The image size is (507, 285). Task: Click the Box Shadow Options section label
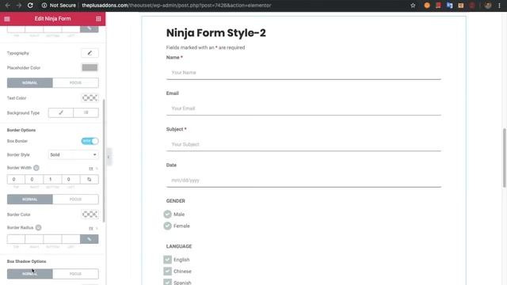pyautogui.click(x=26, y=261)
